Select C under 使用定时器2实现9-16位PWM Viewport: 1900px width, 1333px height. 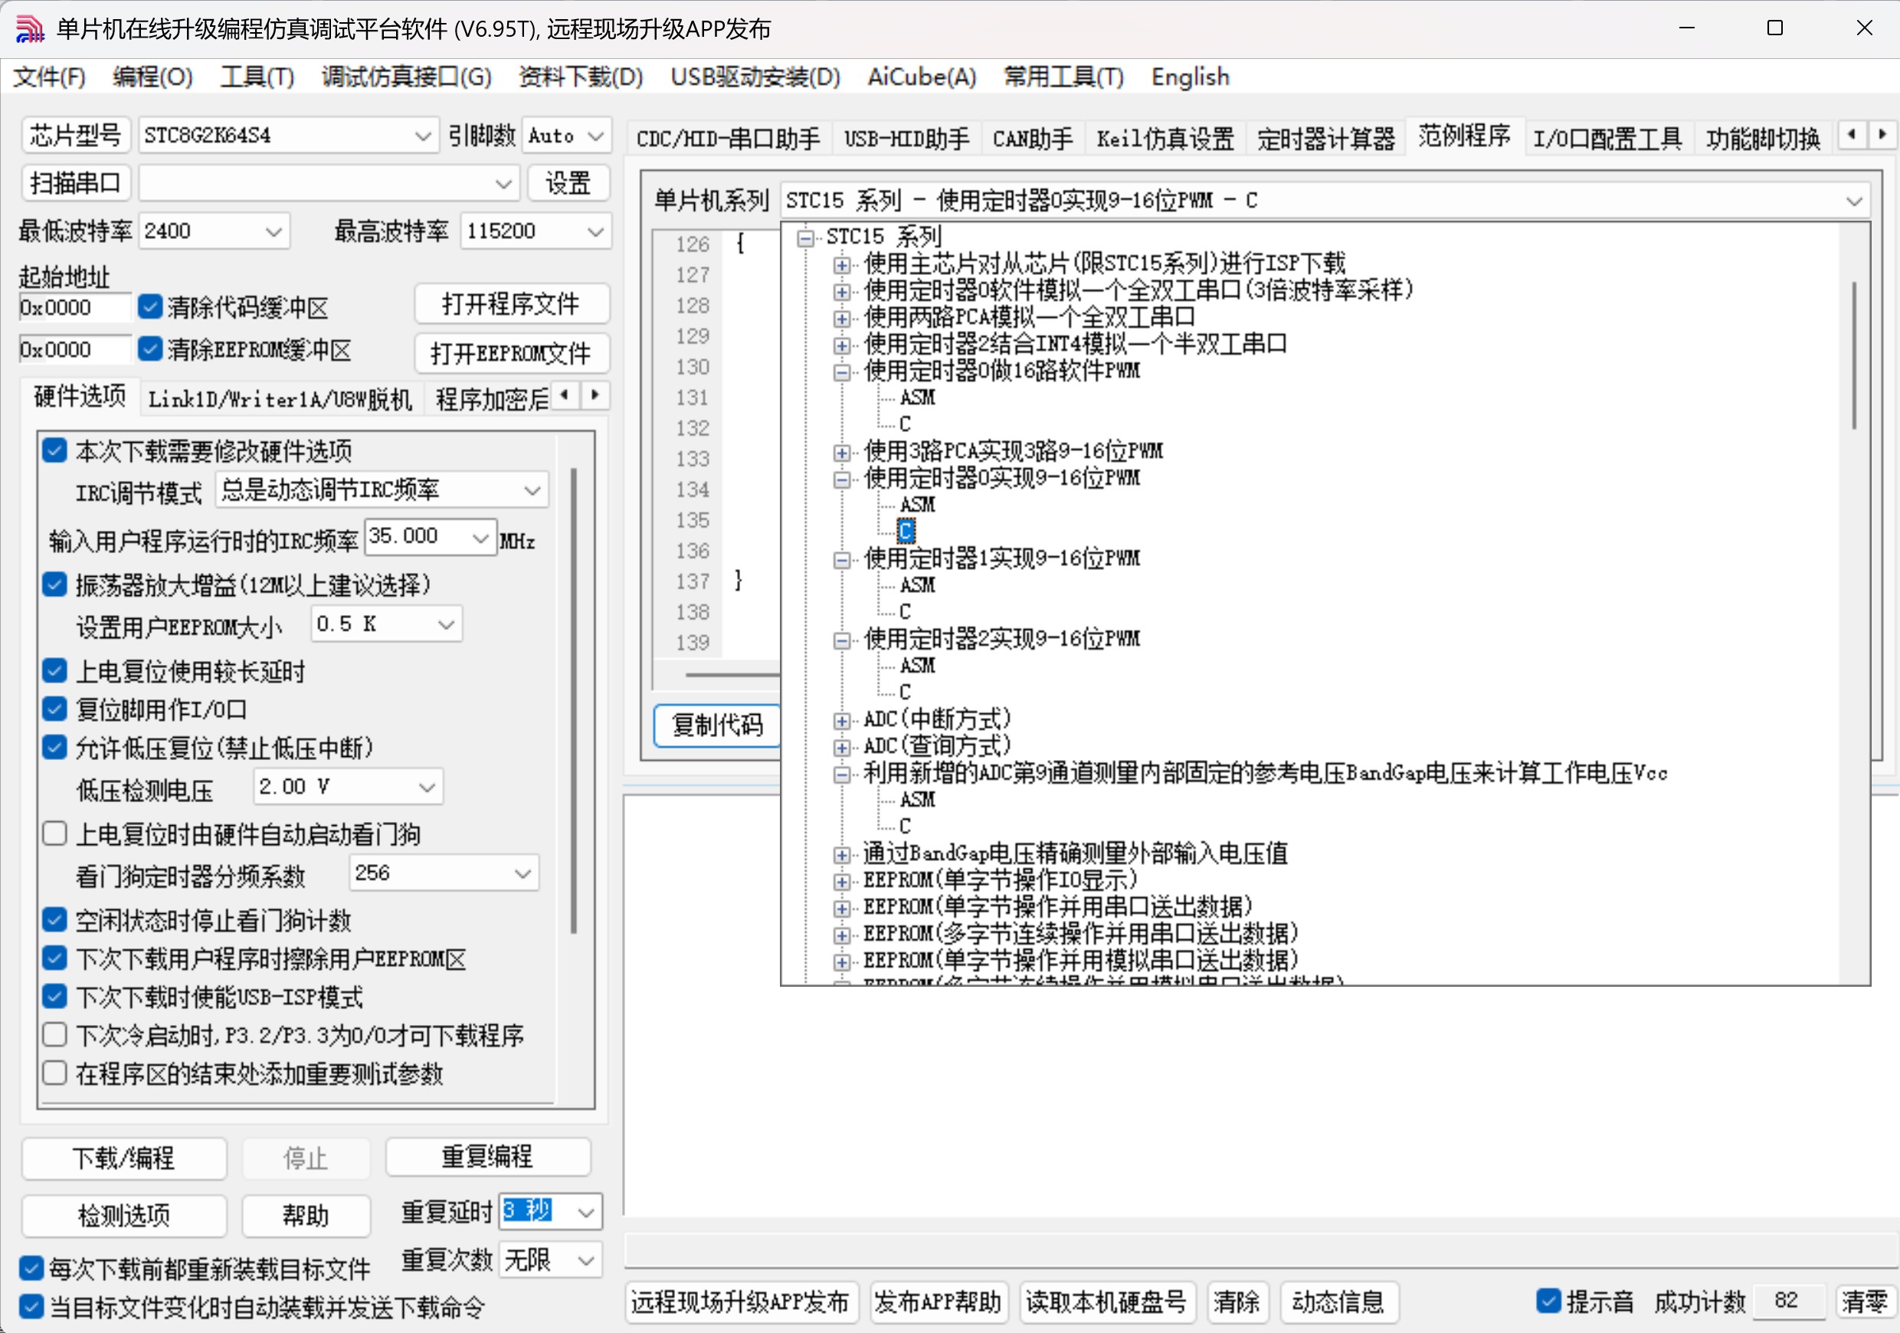click(905, 693)
